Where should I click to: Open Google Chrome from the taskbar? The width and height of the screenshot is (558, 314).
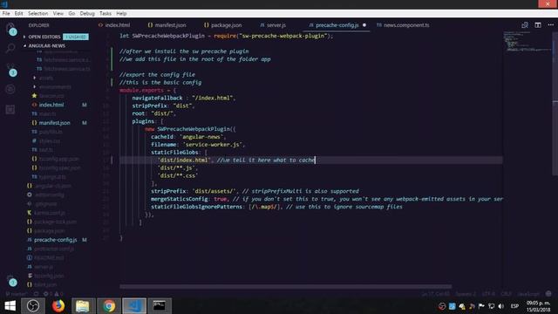tap(109, 306)
